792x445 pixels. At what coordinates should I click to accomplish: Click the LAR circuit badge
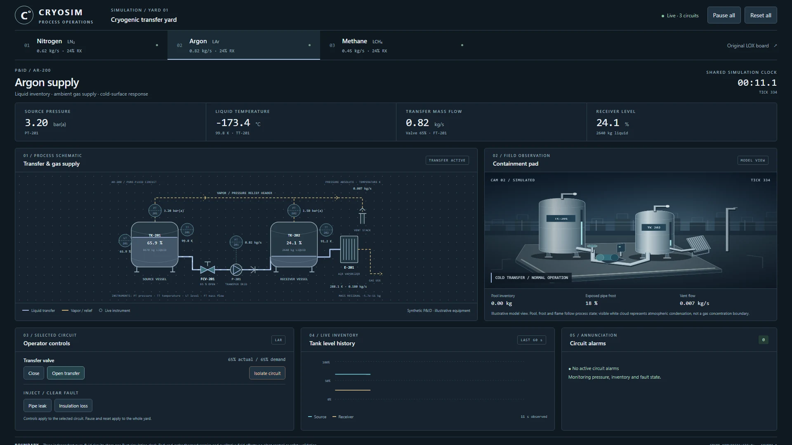pyautogui.click(x=278, y=340)
